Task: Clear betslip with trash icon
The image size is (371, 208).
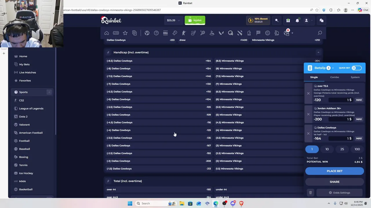Action: click(310, 193)
